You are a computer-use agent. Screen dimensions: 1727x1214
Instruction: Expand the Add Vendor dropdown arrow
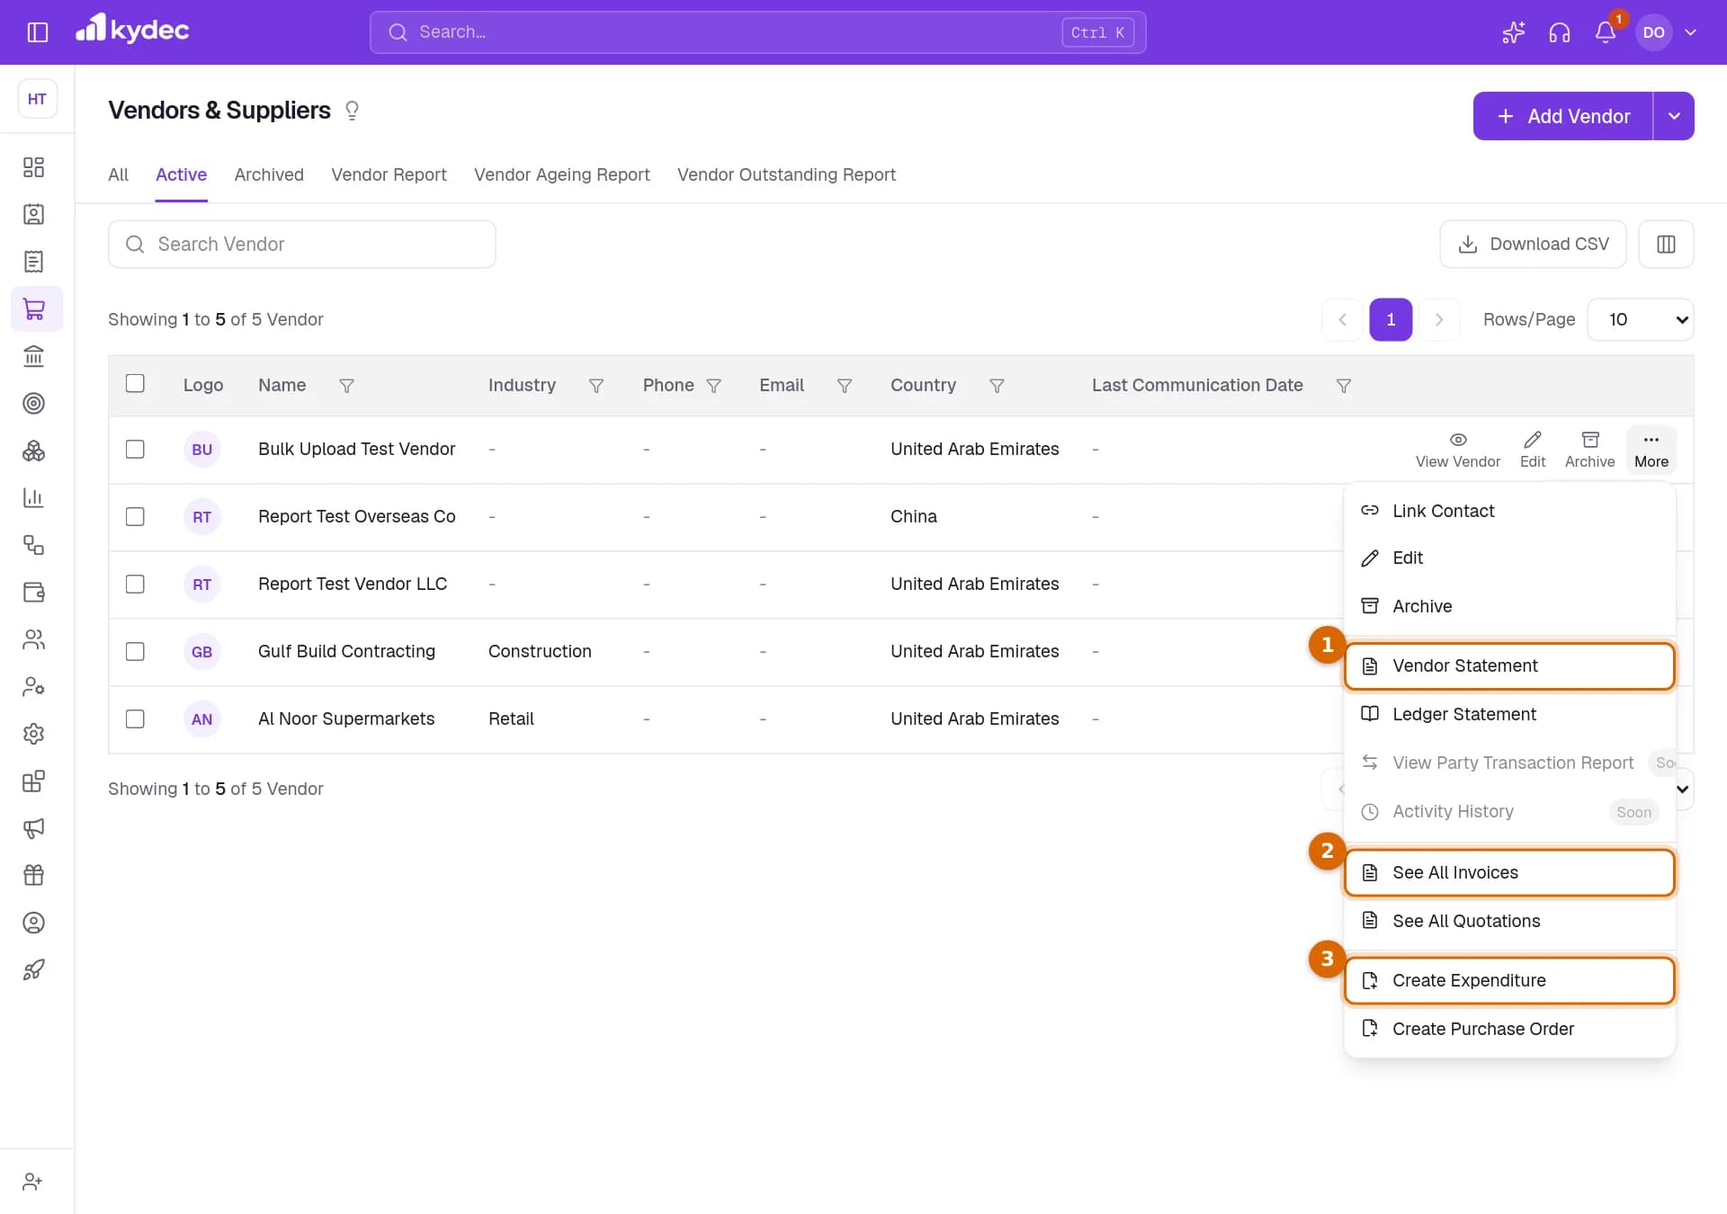point(1674,116)
